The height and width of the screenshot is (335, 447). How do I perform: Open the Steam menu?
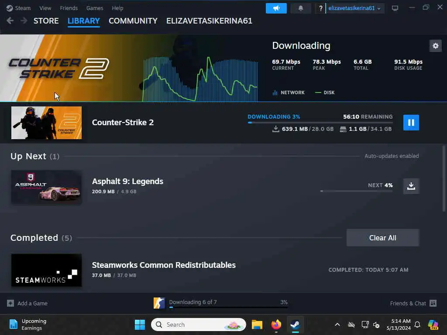coord(23,8)
